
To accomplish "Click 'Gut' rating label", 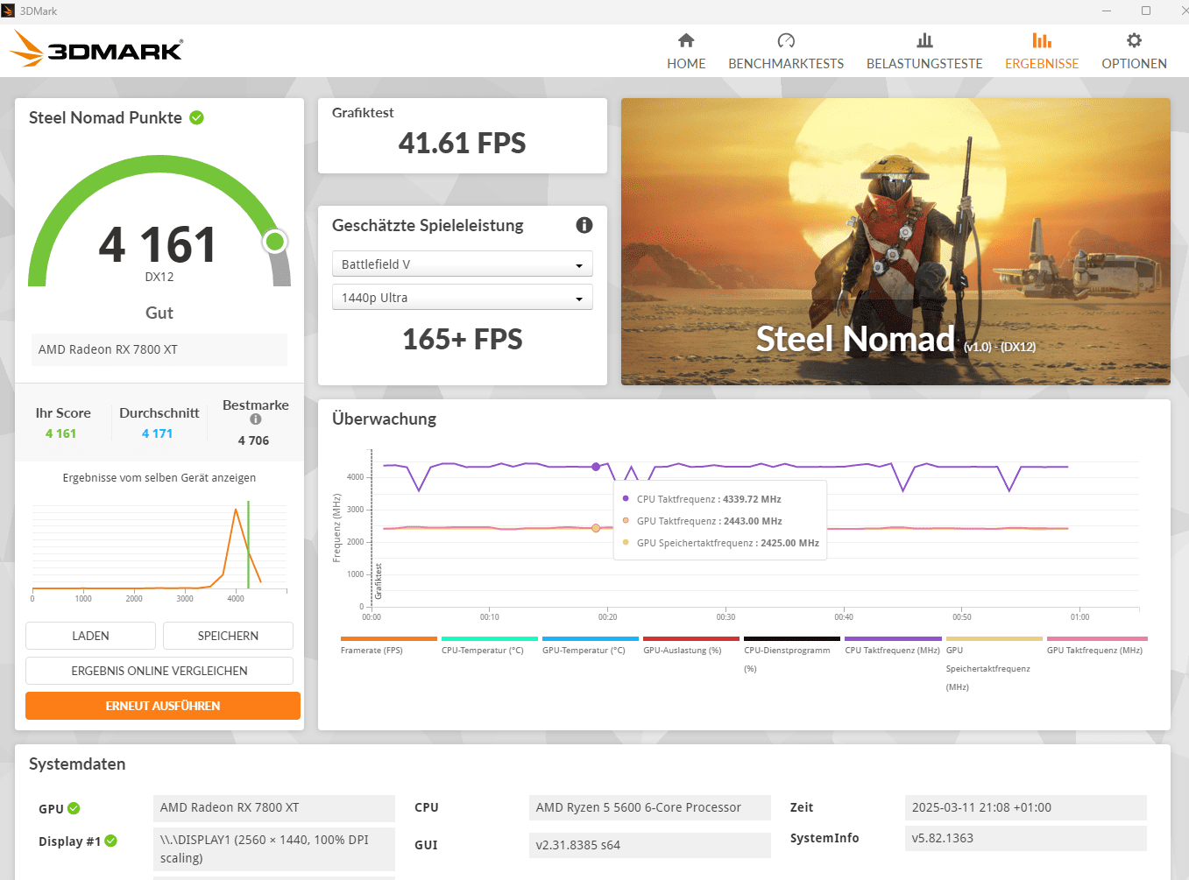I will 159,313.
